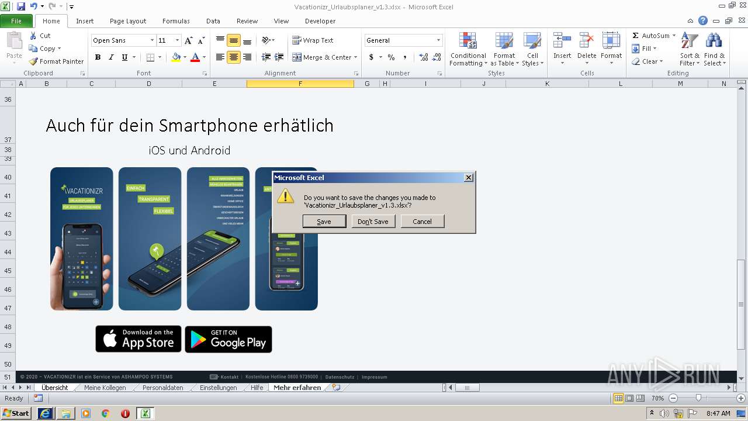Open the Open Sans font name dropdown
Image resolution: width=748 pixels, height=421 pixels.
(152, 40)
